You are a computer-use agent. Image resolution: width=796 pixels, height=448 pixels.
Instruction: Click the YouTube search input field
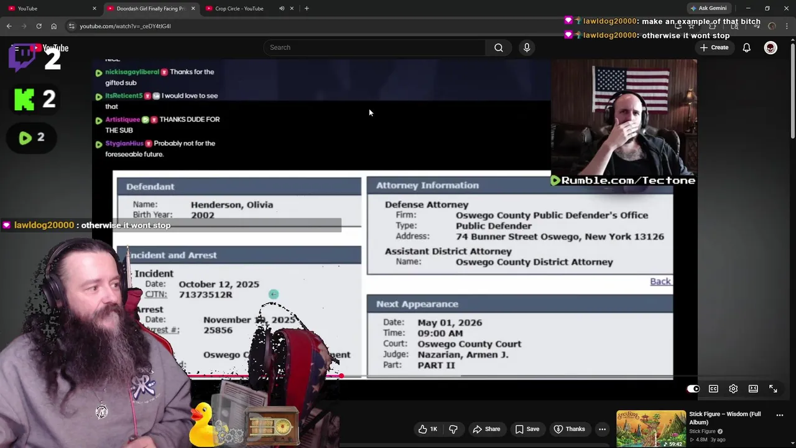point(375,47)
